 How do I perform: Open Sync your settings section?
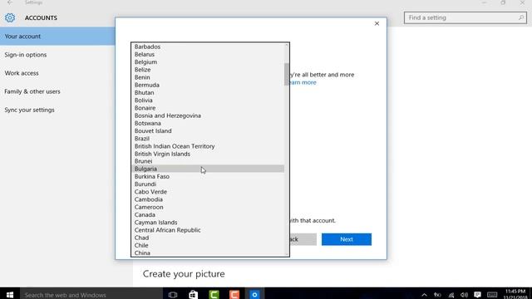click(29, 110)
